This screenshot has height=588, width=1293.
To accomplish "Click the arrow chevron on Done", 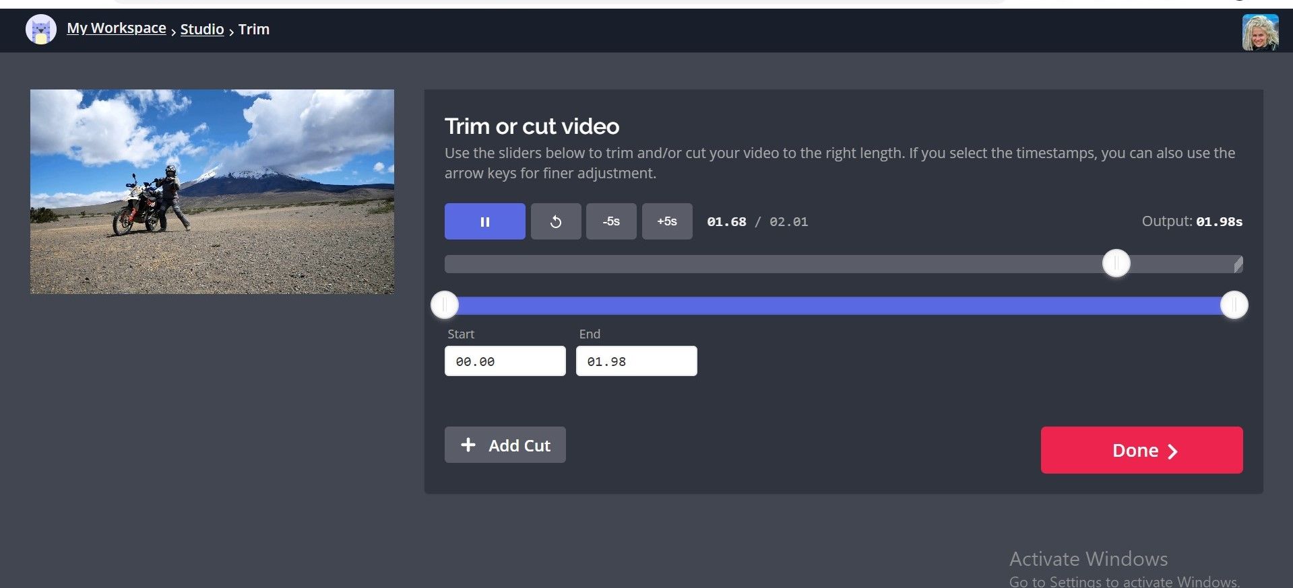I will coord(1172,451).
